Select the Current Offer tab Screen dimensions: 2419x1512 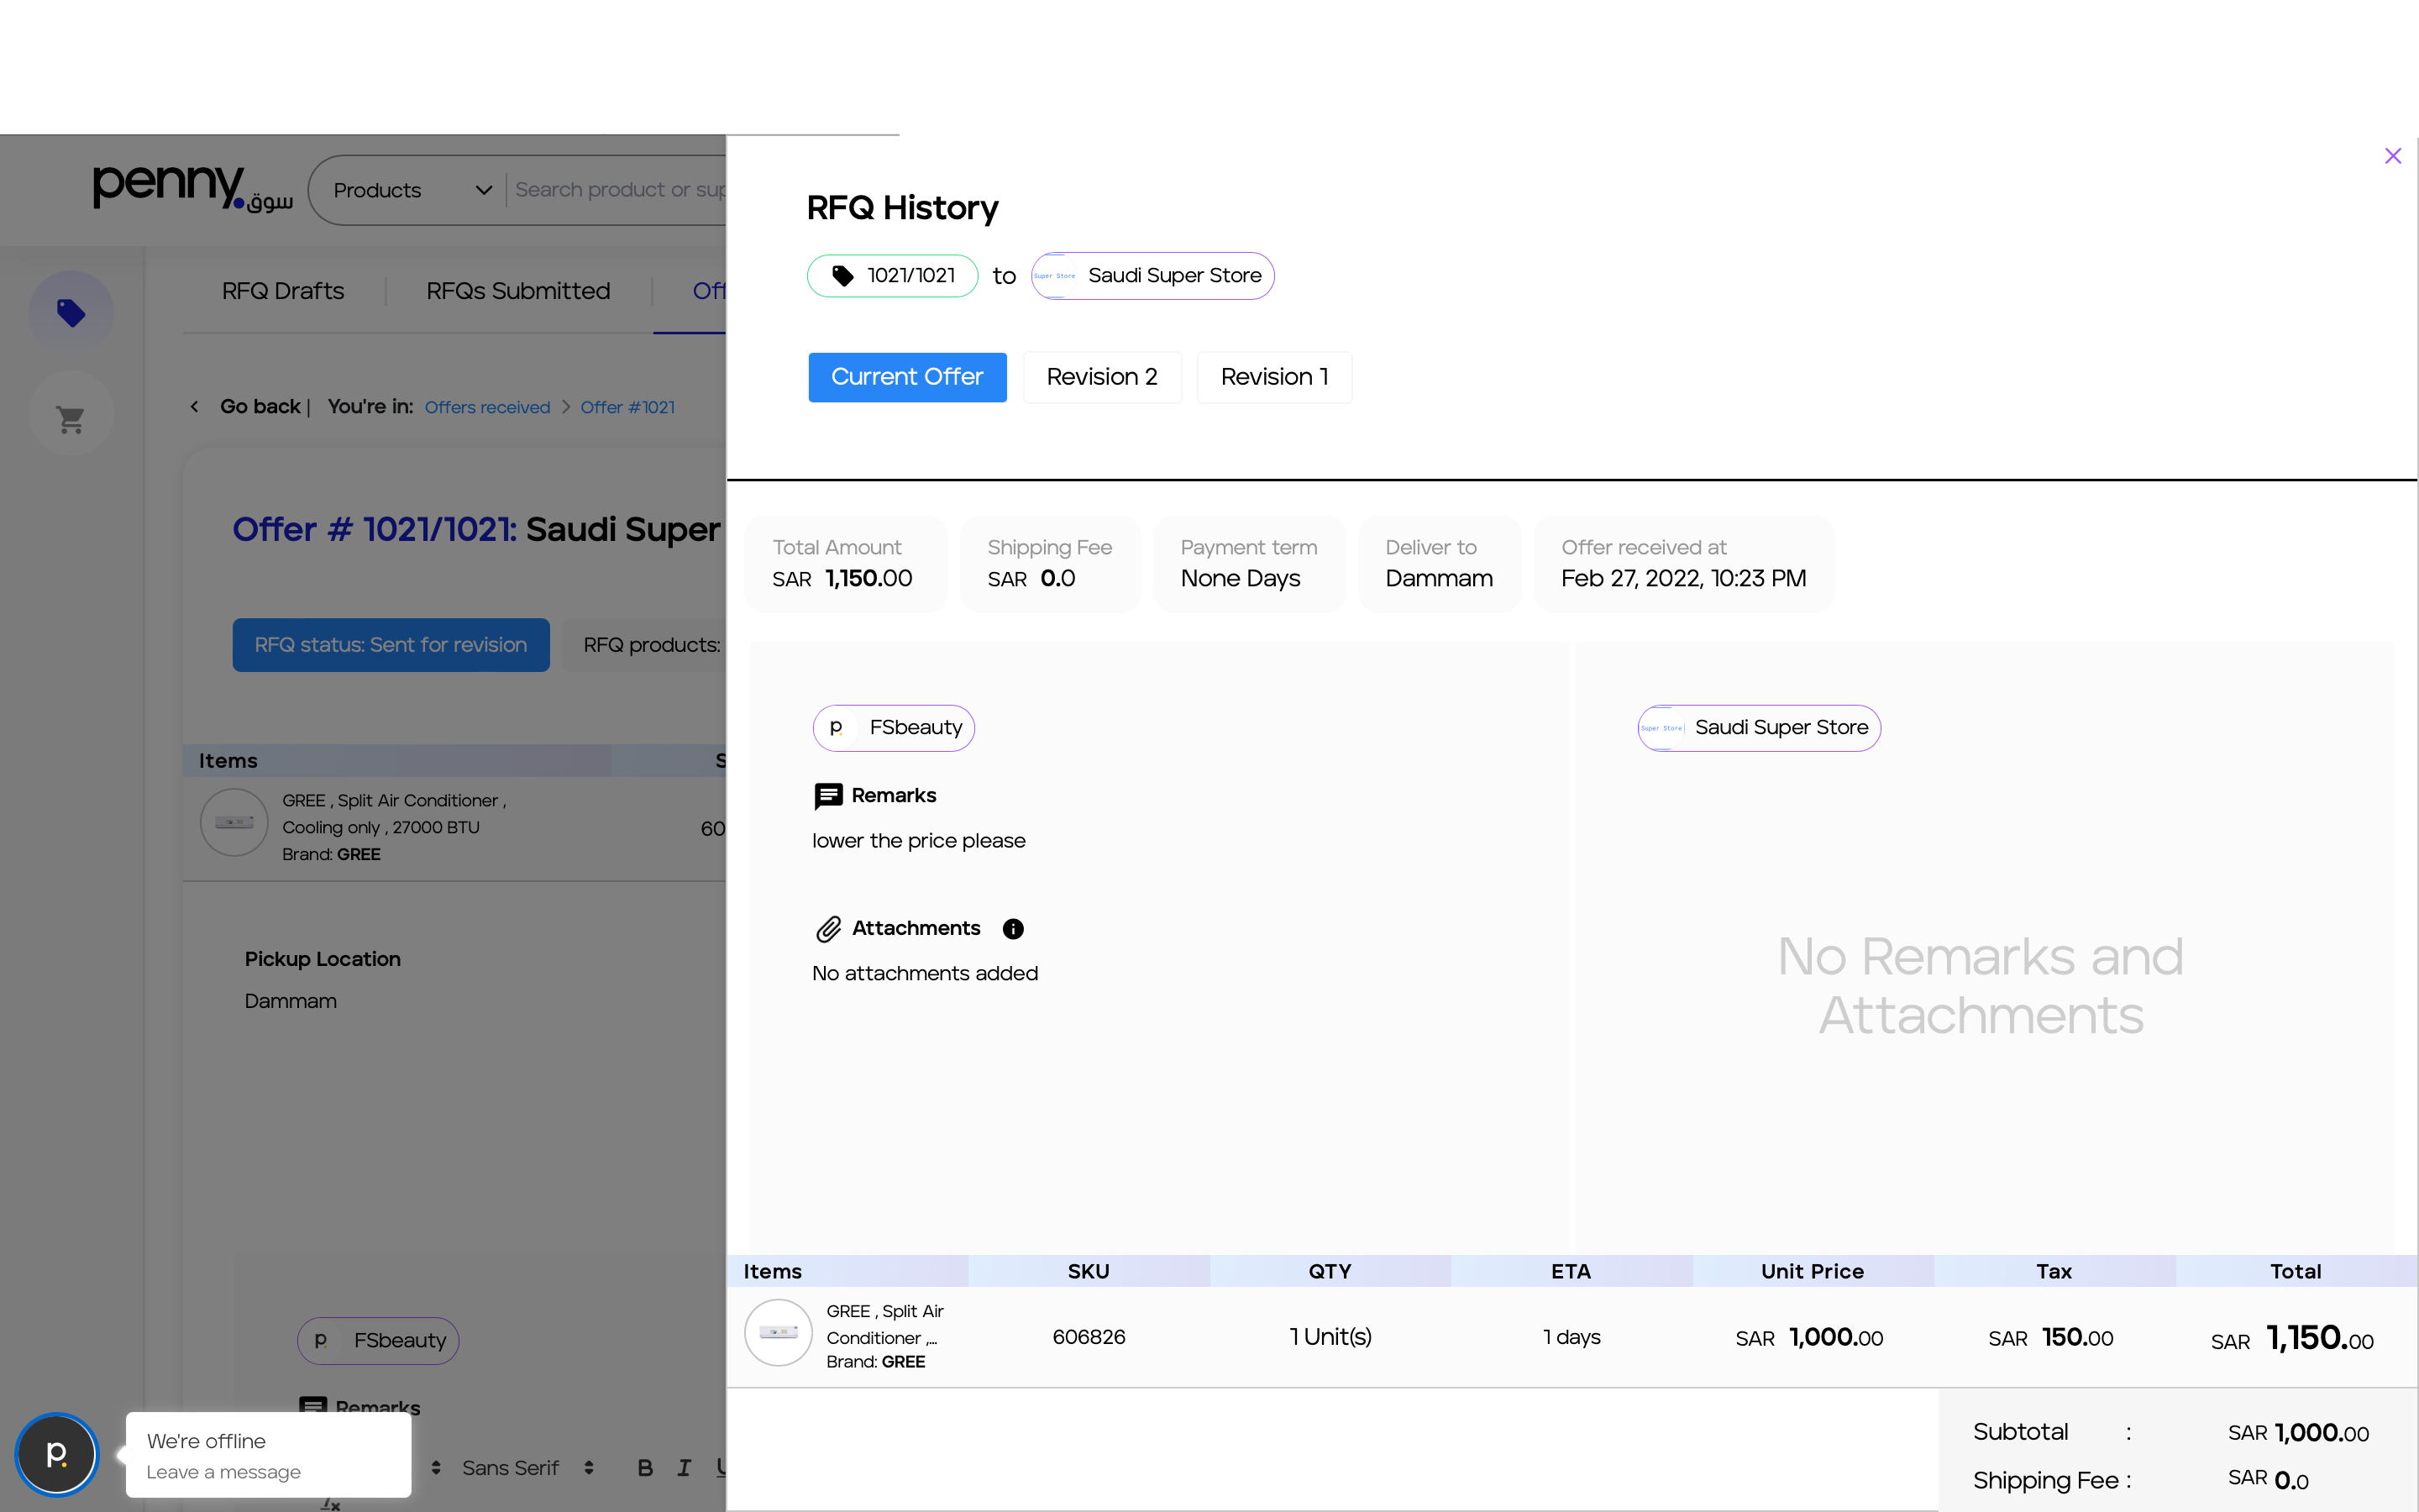click(906, 377)
